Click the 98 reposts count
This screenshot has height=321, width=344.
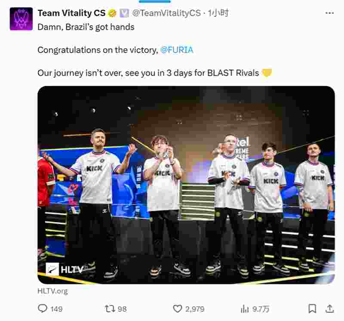[x=122, y=309]
